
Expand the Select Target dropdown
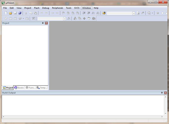[65, 19]
